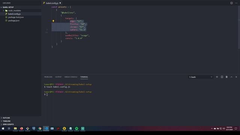This screenshot has height=135, width=240.
Task: Click the lightbulb quick-fix icon in editor
Action: point(53,21)
